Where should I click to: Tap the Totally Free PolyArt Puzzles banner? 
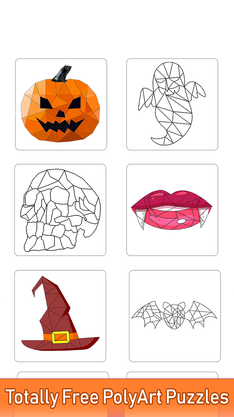[117, 398]
